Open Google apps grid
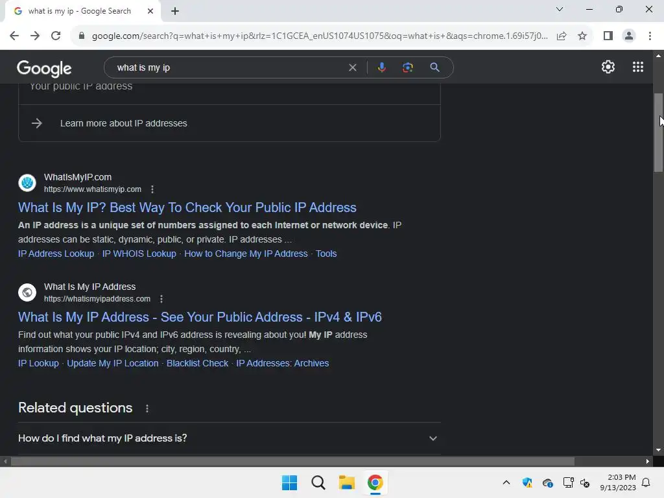Image resolution: width=664 pixels, height=498 pixels. (x=638, y=67)
